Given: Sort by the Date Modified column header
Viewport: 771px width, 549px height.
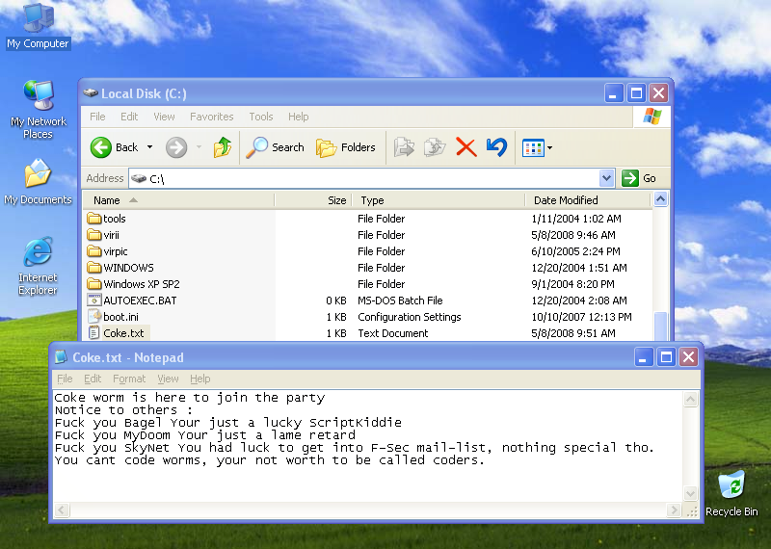Looking at the screenshot, I should click(x=588, y=200).
